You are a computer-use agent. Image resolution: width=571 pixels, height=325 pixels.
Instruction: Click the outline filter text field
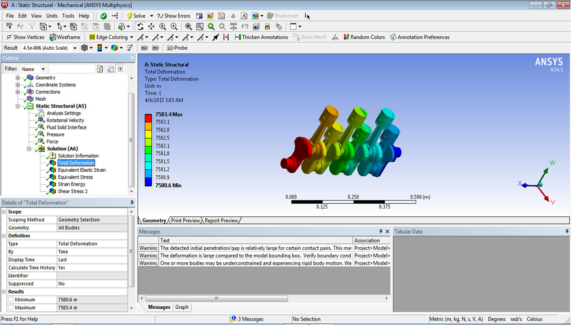click(x=72, y=69)
